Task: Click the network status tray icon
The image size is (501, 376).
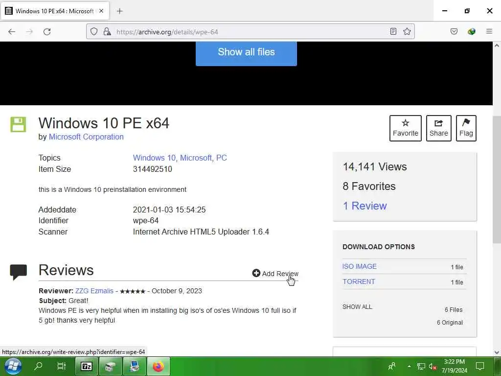Action: [421, 366]
